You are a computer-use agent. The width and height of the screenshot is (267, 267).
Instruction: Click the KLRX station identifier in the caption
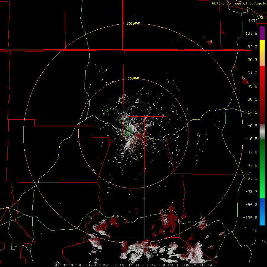[169, 265]
